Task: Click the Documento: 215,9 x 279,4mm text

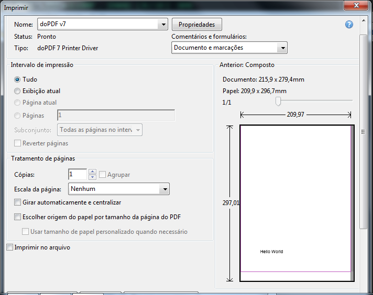Action: [264, 80]
